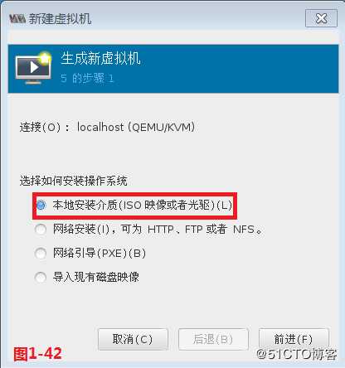Viewport: 345px width, 368px height.
Task: Click the 5 的步骤 1 step indicator
Action: pyautogui.click(x=87, y=79)
